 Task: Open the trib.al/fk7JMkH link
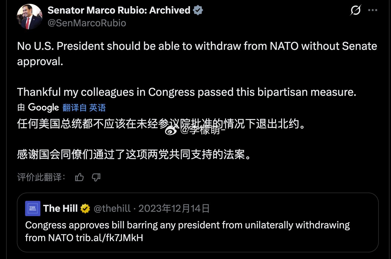coord(110,238)
